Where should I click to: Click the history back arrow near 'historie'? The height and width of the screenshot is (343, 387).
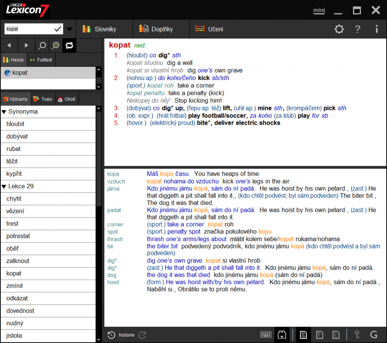tap(111, 335)
